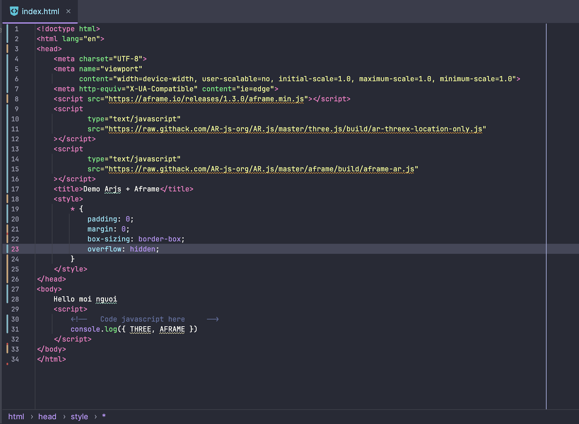Select the index.html tab label
This screenshot has width=579, height=424.
pyautogui.click(x=40, y=12)
